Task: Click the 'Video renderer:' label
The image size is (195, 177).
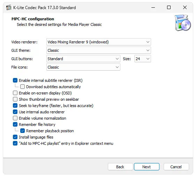Action: point(24,42)
